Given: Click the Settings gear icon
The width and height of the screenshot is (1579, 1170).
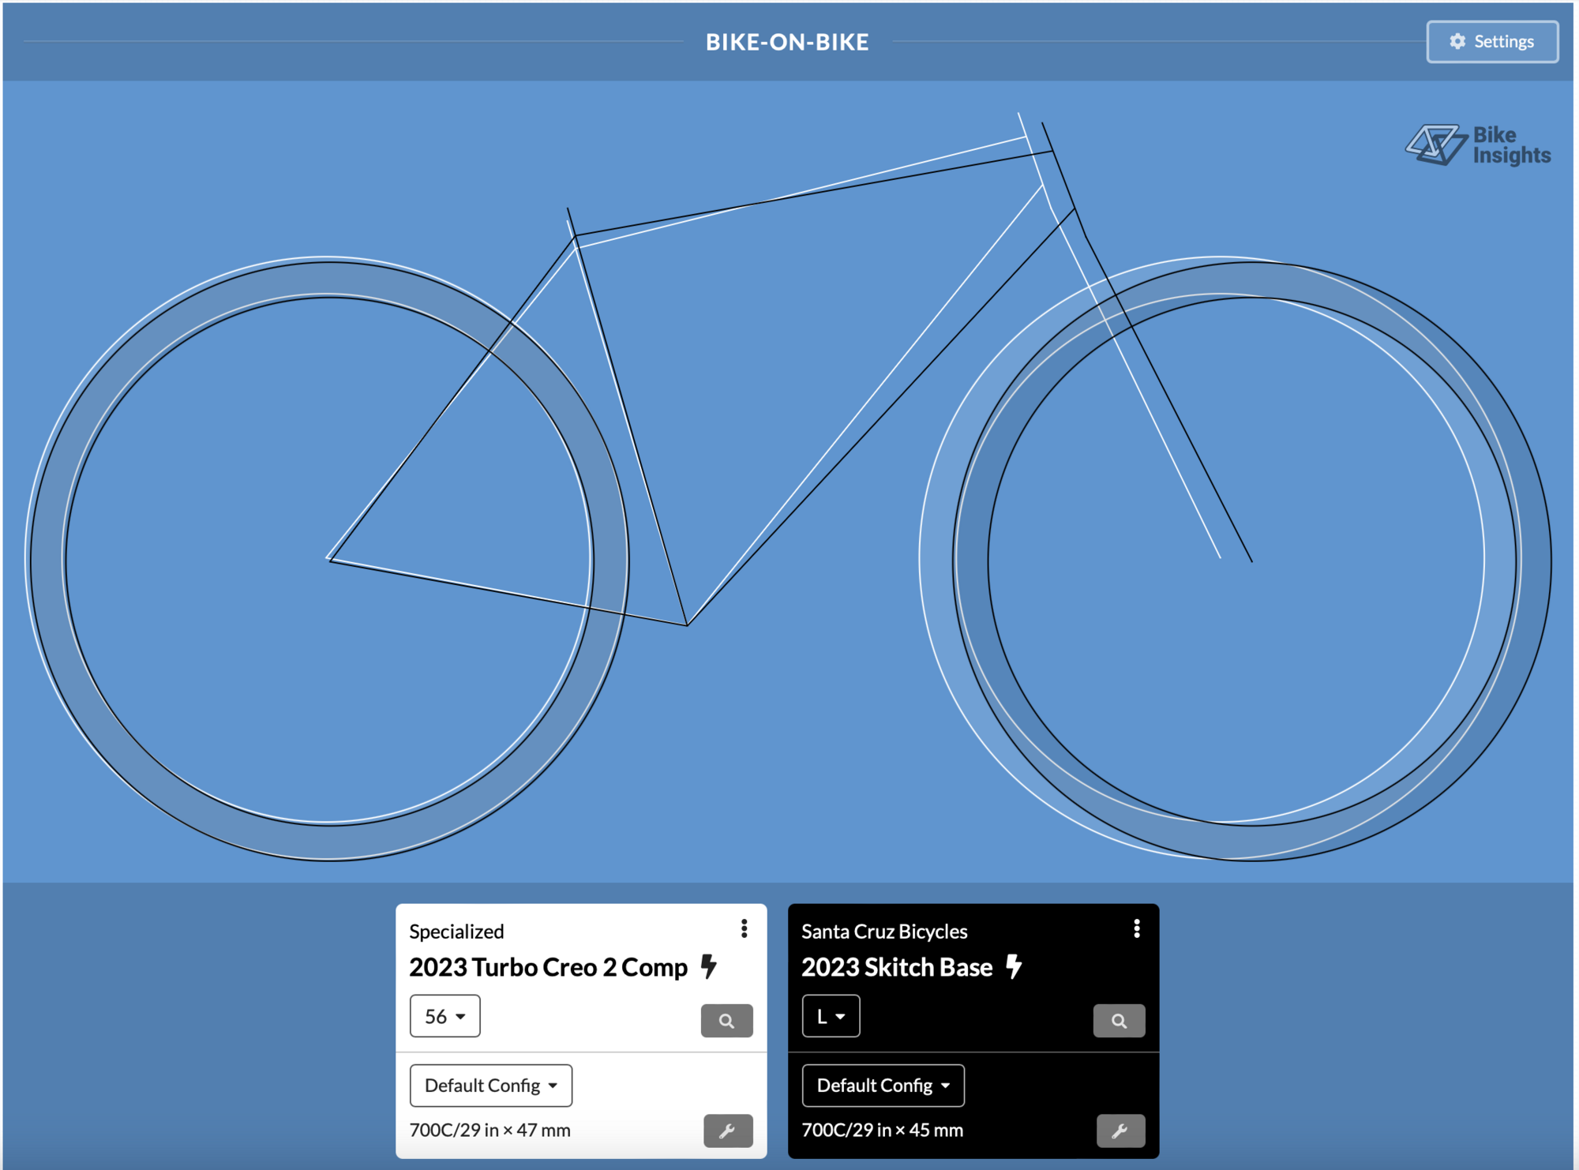Looking at the screenshot, I should click(x=1457, y=42).
